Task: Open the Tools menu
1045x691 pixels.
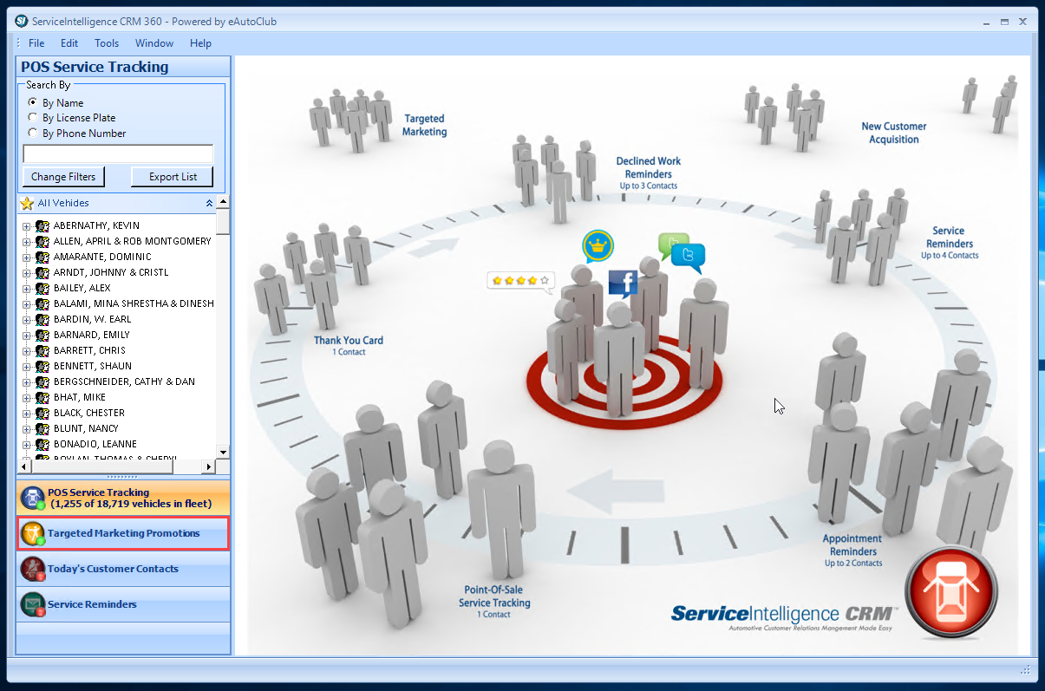Action: pos(107,43)
